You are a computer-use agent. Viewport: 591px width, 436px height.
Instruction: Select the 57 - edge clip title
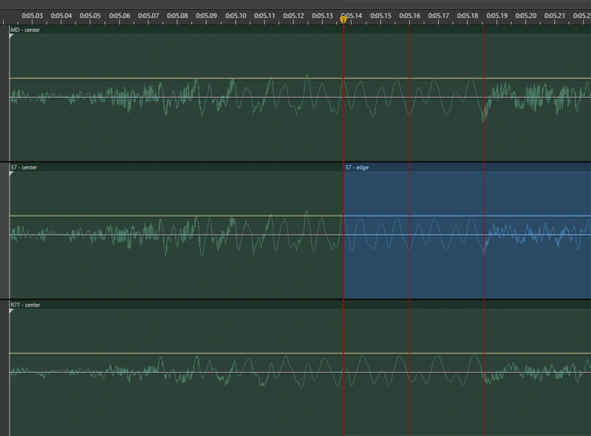click(x=357, y=167)
